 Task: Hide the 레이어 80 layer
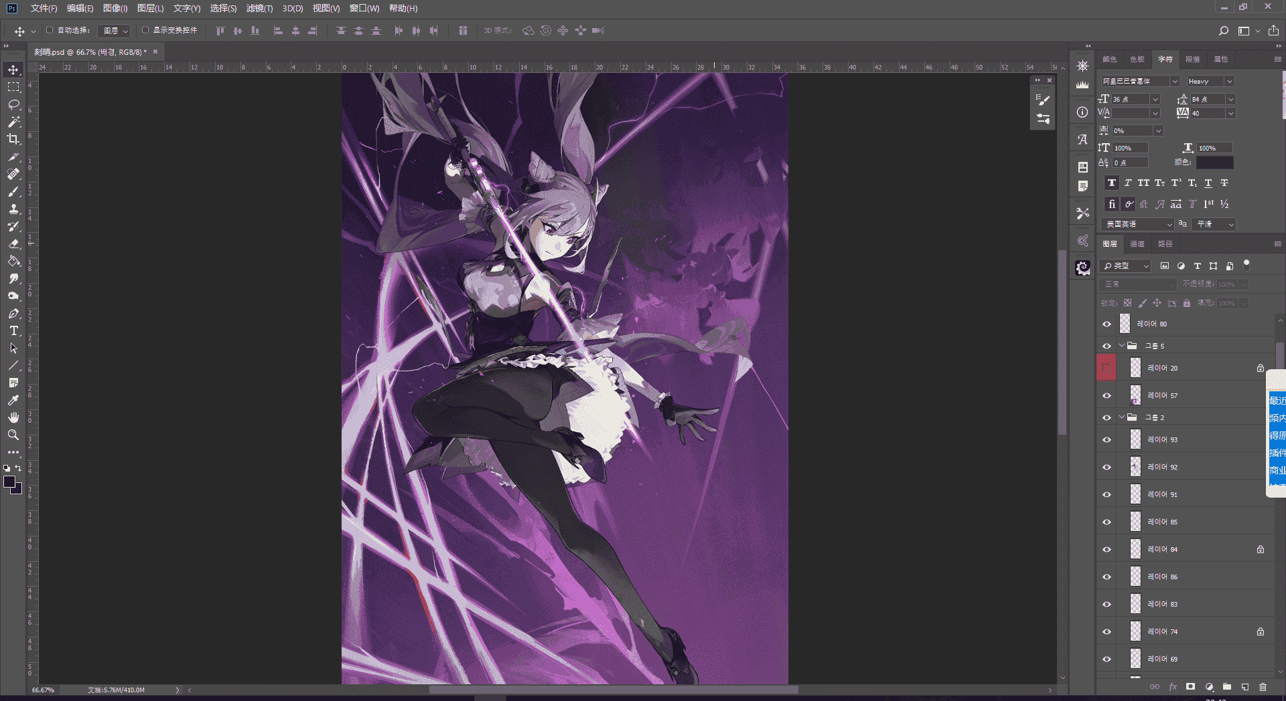(1106, 324)
